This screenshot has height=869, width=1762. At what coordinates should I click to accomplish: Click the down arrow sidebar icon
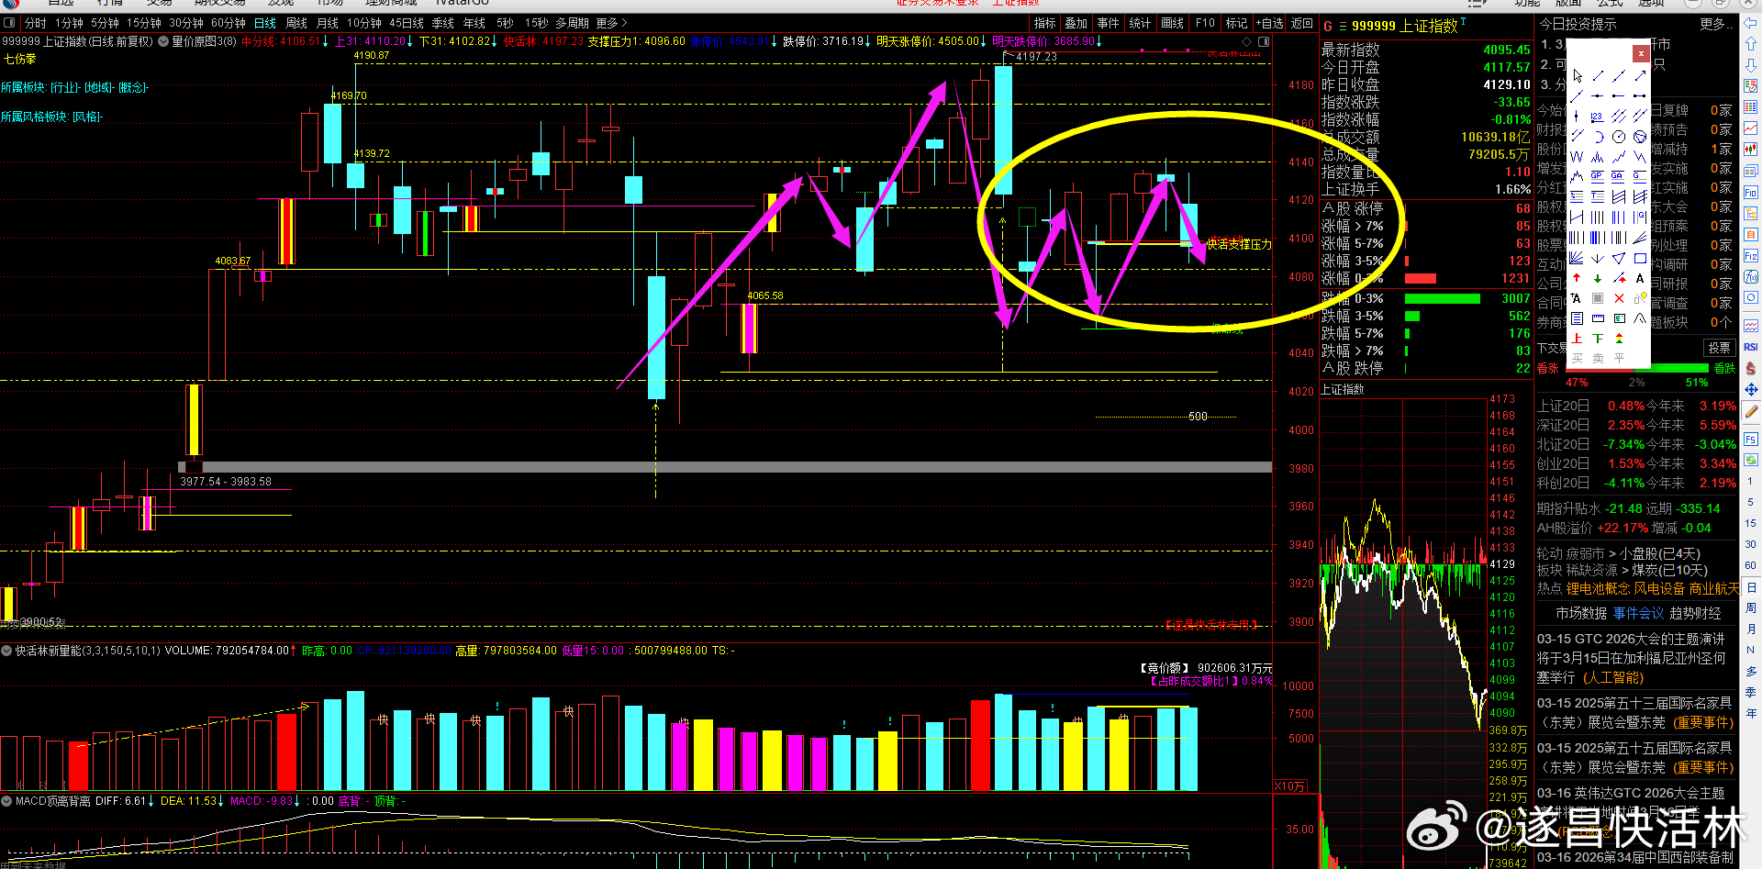tap(1751, 64)
